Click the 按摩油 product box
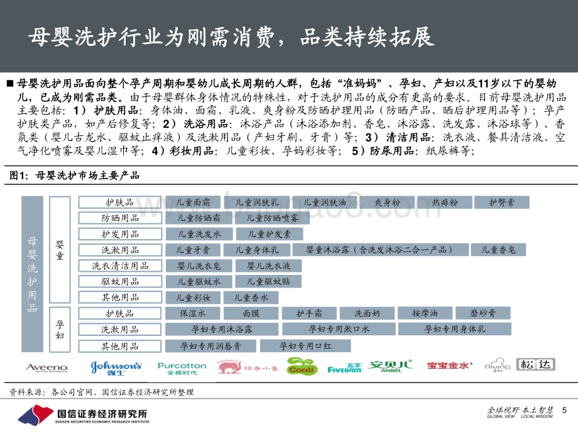Image resolution: width=578 pixels, height=434 pixels. pyautogui.click(x=425, y=313)
